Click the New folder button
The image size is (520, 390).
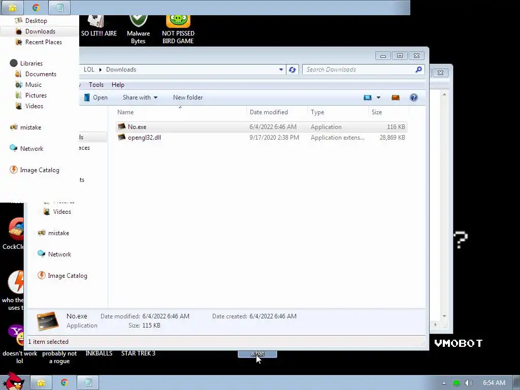click(x=188, y=97)
